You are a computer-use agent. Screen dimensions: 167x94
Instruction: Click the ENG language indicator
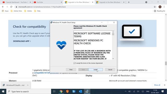148,91
